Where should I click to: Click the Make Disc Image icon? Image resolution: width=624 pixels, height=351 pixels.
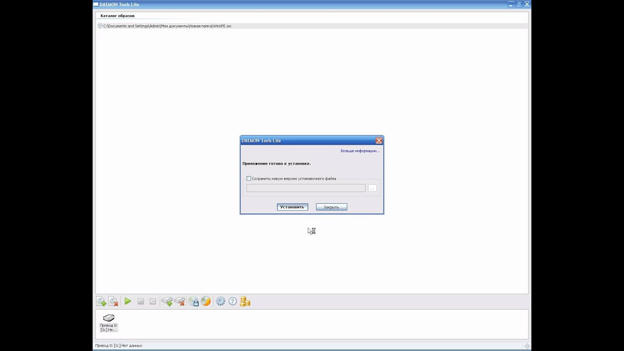[x=194, y=301]
